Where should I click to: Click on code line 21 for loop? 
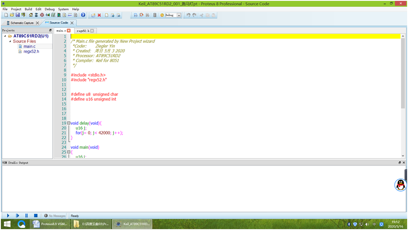pos(99,133)
